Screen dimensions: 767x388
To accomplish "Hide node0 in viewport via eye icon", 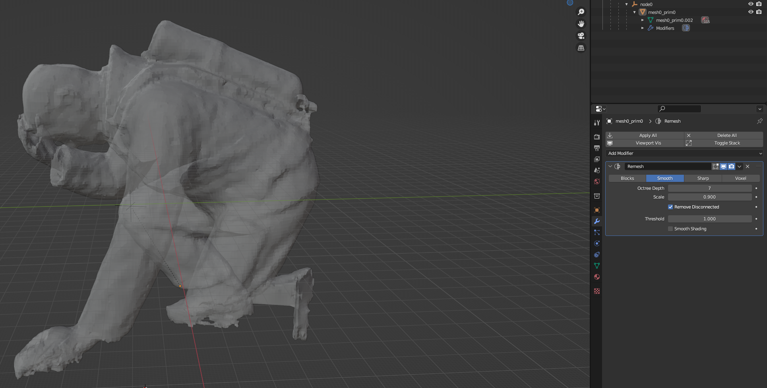I will click(x=751, y=4).
